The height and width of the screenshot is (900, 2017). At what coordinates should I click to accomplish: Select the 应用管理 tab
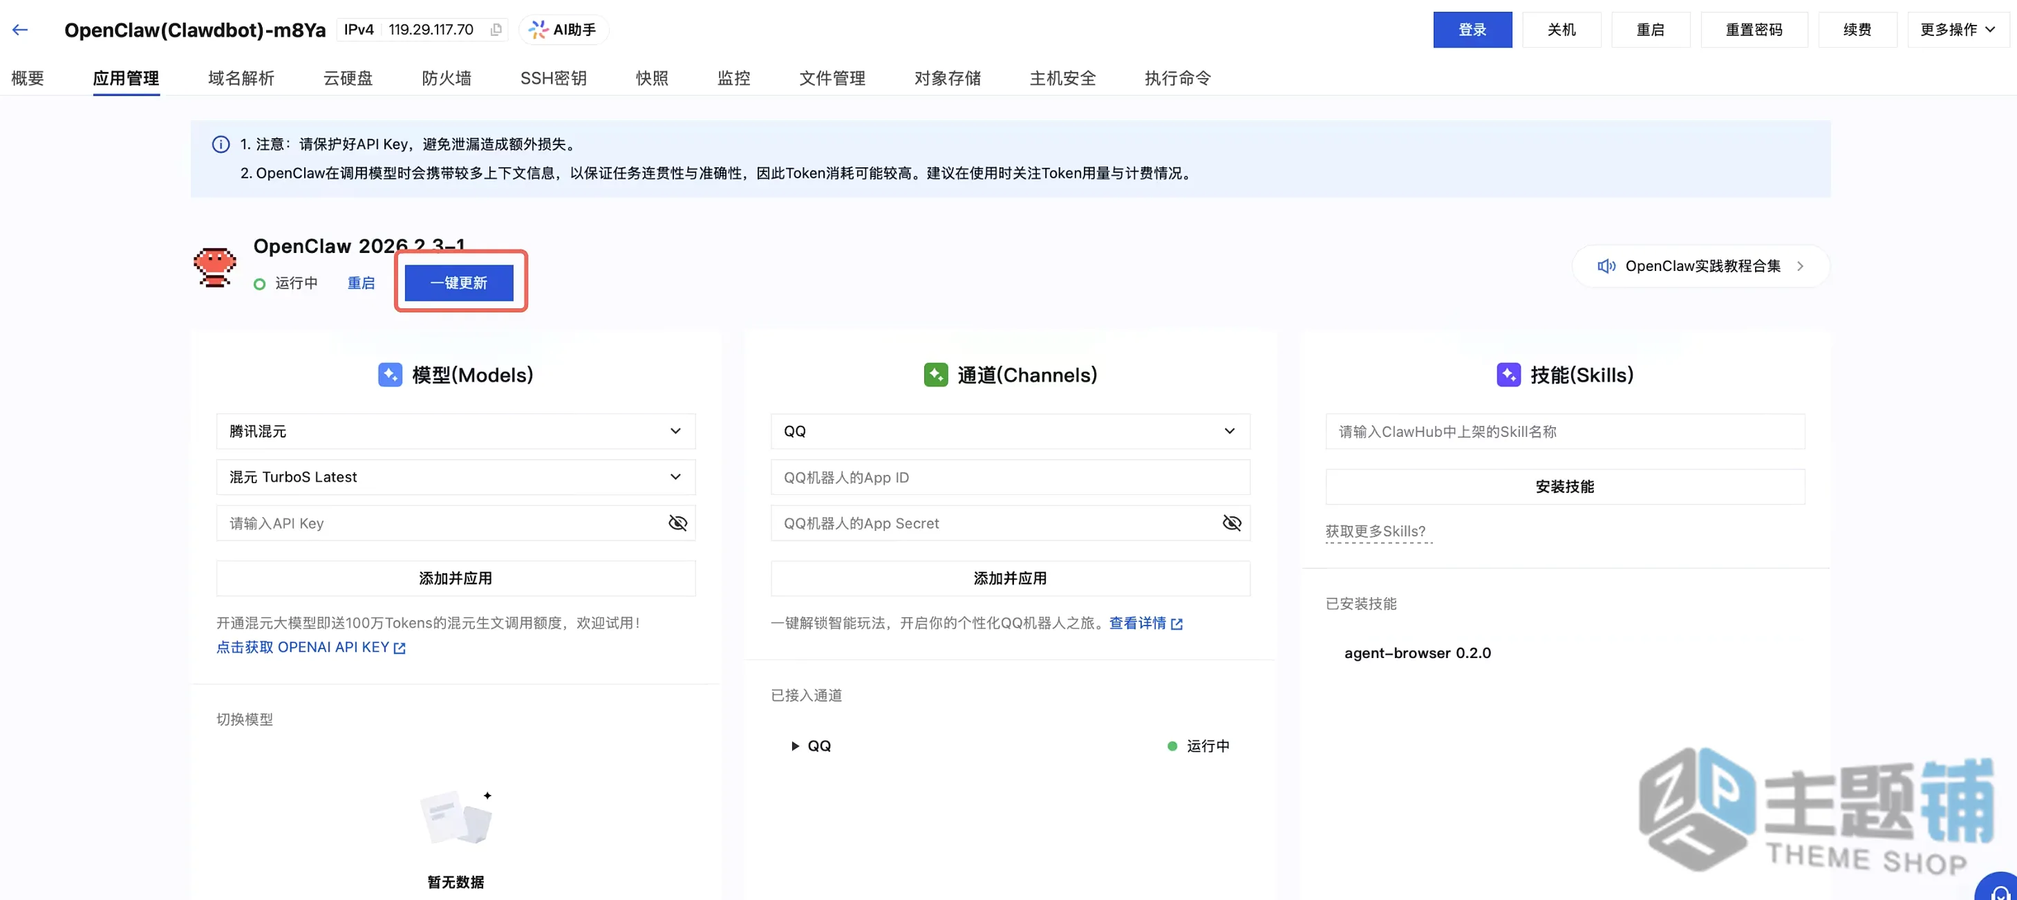point(126,78)
